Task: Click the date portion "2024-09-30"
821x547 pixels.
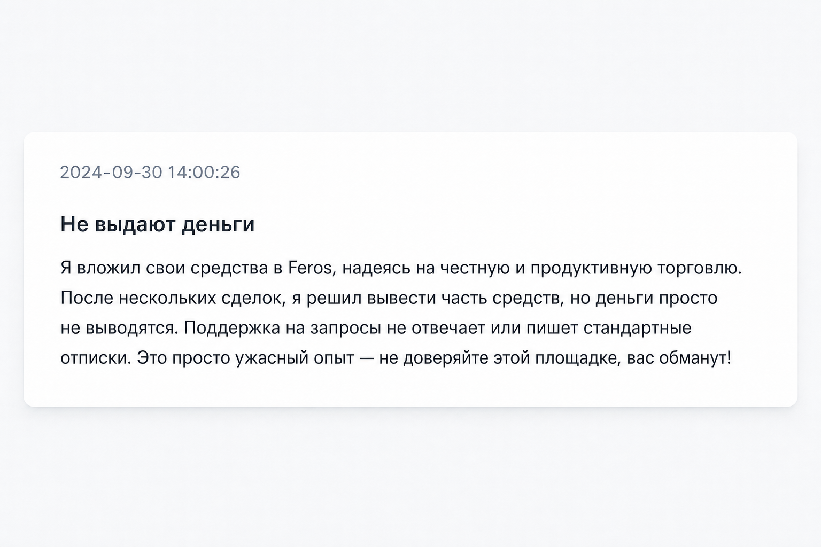Action: click(x=111, y=172)
